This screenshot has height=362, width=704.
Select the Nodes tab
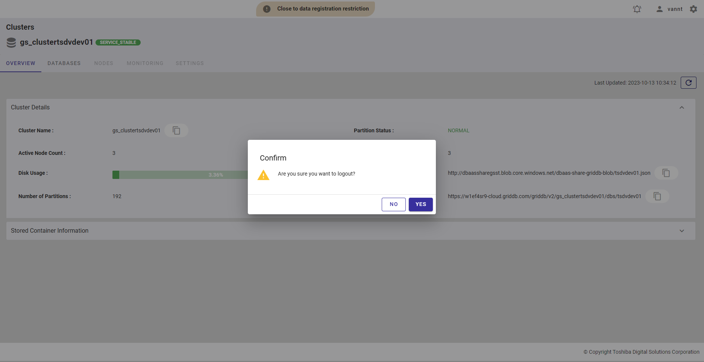(103, 63)
